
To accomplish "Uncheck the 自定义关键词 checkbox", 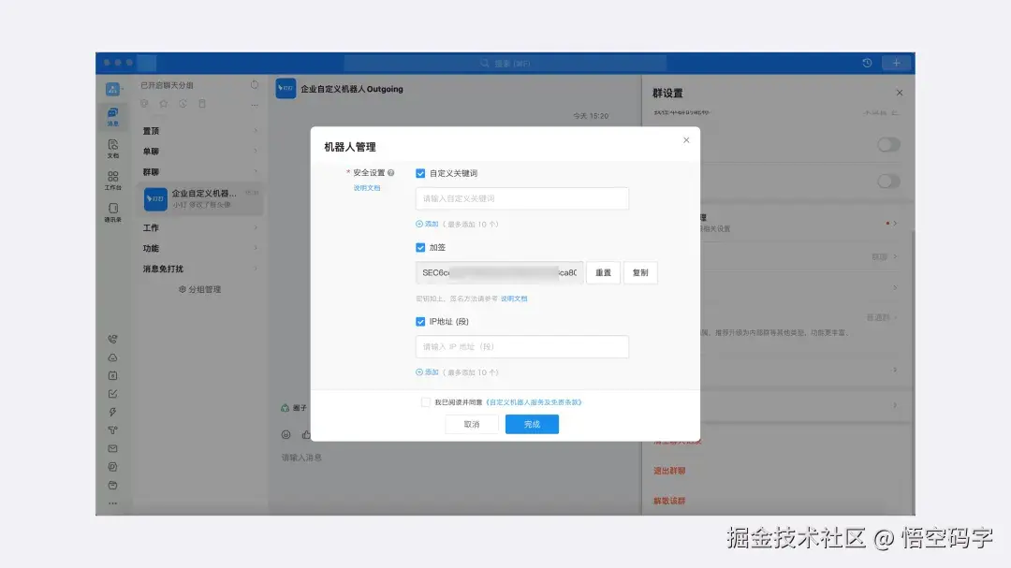I will tap(420, 173).
